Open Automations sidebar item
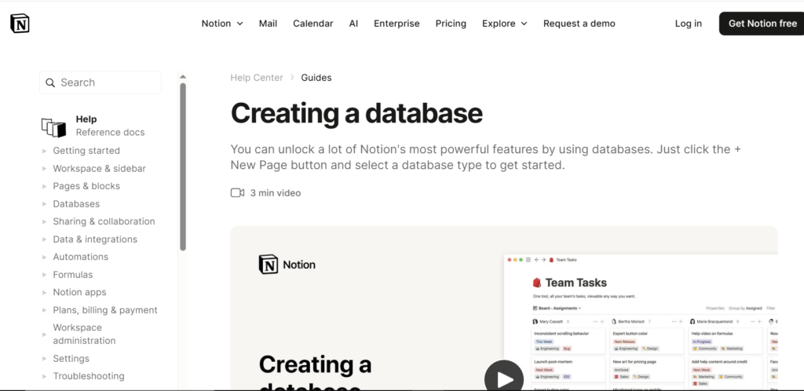 tap(81, 257)
